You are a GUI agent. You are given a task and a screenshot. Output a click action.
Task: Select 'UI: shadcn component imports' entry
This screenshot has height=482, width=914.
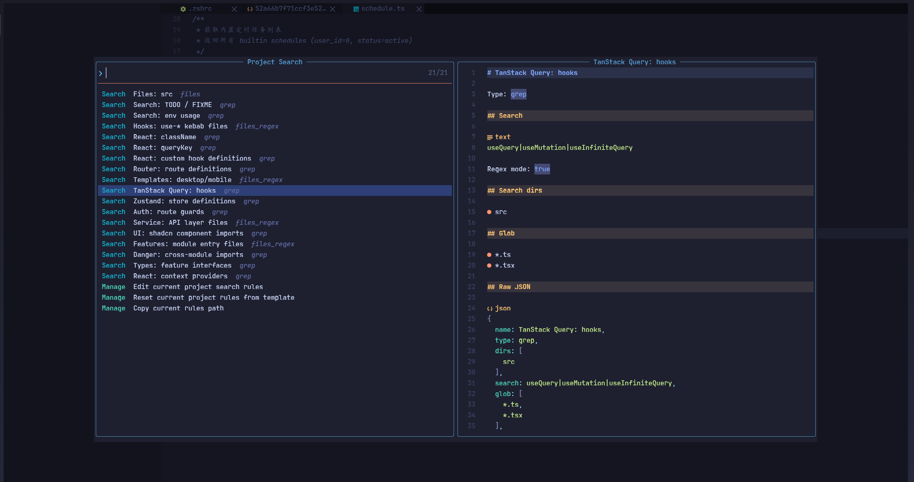click(x=275, y=233)
